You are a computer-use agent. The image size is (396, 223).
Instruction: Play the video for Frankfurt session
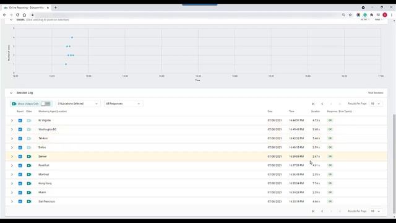(x=29, y=165)
